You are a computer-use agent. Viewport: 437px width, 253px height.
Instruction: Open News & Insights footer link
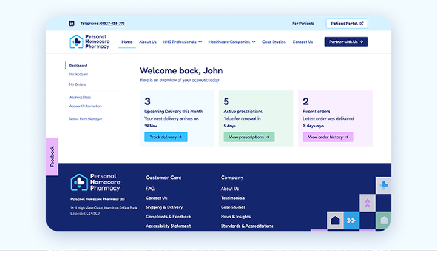click(235, 217)
